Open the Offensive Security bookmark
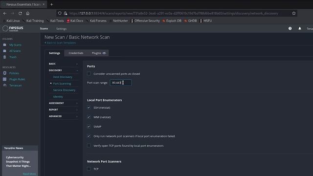313x176 pixels. point(145,21)
